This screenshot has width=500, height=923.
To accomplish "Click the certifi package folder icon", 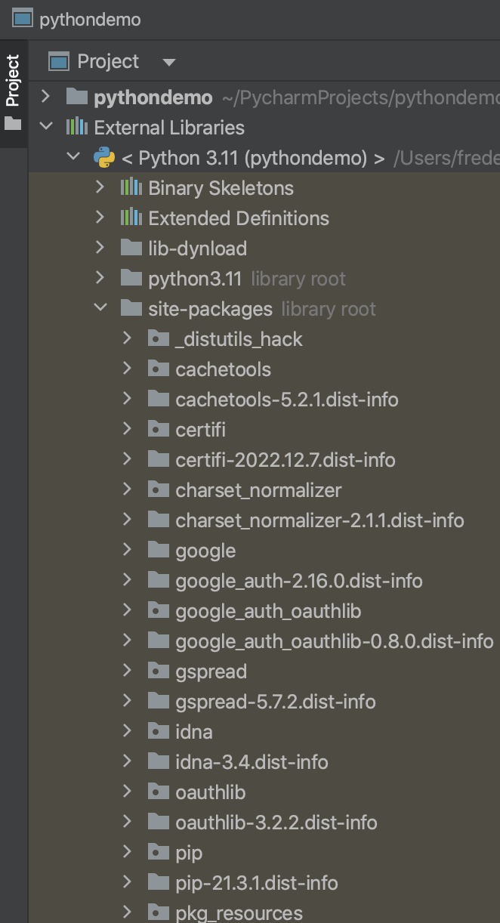I will point(159,429).
